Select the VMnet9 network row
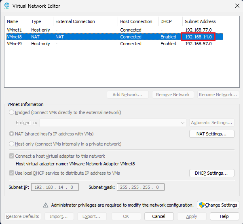Screen dimensions: 243x224 (x=14, y=44)
